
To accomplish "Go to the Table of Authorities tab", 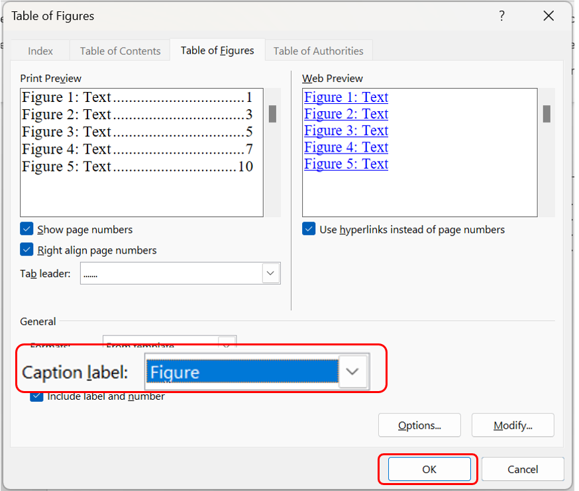I will pyautogui.click(x=318, y=51).
